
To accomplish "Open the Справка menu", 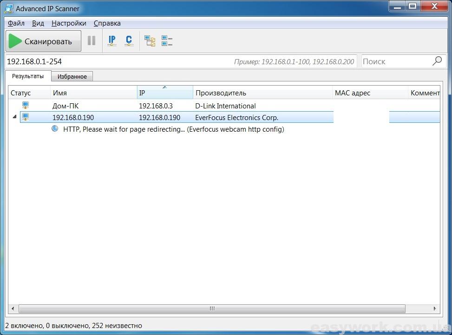I will 107,23.
